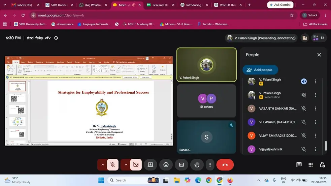
Task: Open more options in call controls
Action: tap(210, 165)
